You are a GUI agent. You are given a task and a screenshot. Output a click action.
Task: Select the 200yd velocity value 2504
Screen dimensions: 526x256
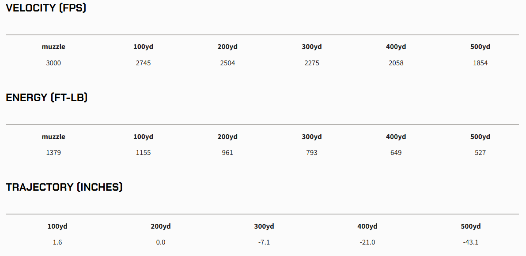[x=227, y=63]
